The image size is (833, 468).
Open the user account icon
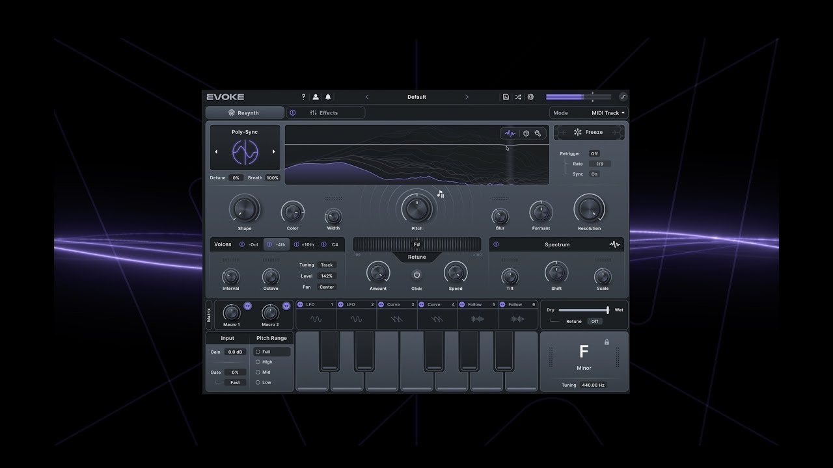click(x=316, y=97)
